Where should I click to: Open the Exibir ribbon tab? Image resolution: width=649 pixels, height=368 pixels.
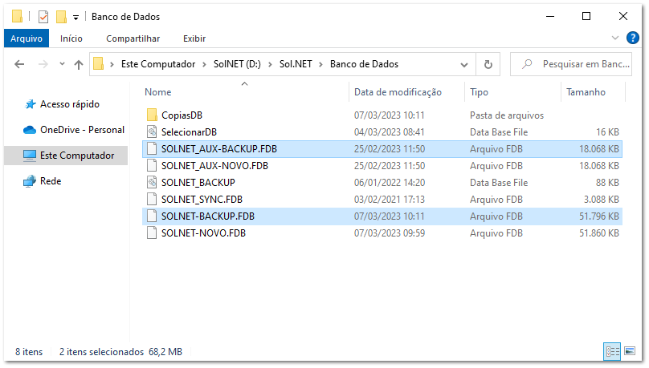point(194,38)
